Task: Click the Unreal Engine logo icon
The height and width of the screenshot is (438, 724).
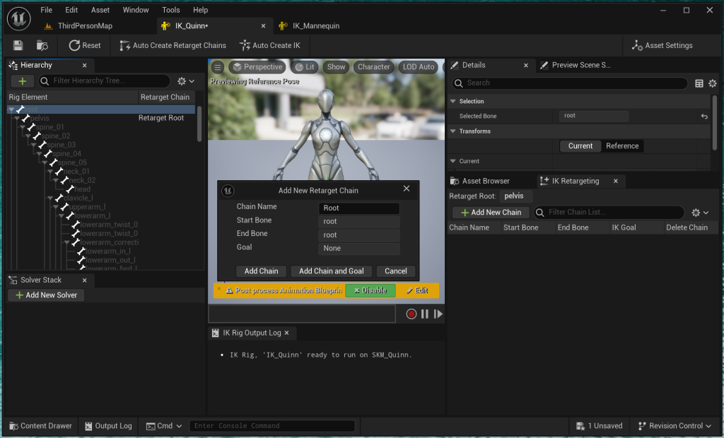Action: 19,18
